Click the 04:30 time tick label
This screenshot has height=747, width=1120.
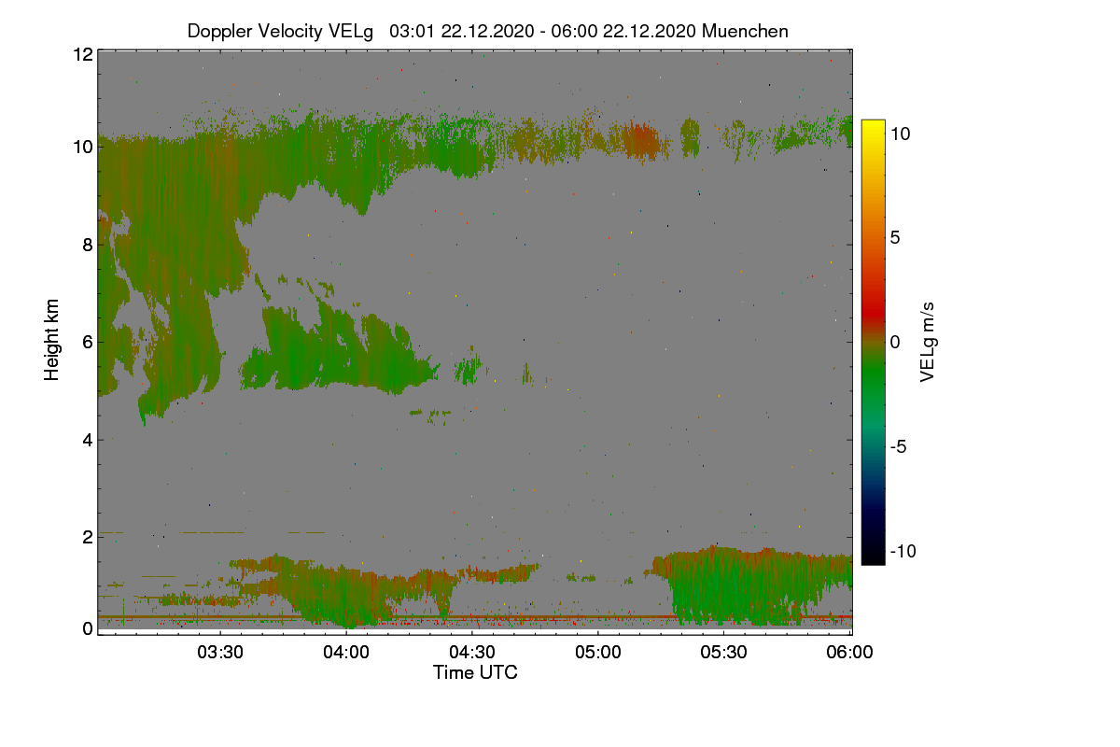point(472,653)
